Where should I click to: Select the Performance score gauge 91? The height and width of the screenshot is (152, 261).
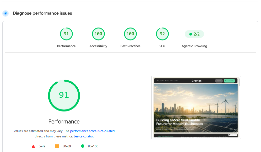point(66,34)
